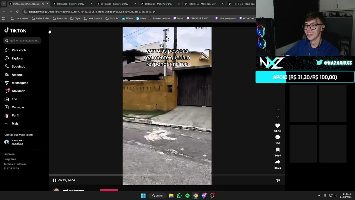The width and height of the screenshot is (355, 200).
Task: Open the DEPOIS DE 5 ANOS bookmark
Action: pyautogui.click(x=199, y=19)
